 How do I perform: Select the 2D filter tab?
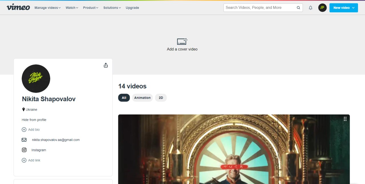(161, 98)
